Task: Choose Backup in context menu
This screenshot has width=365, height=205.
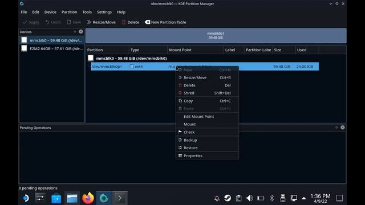Action: click(207, 140)
